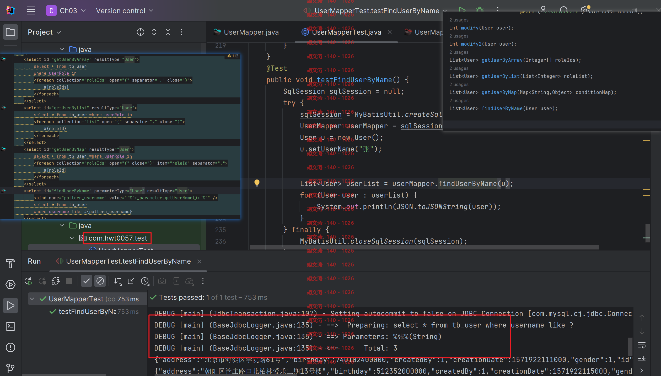661x376 pixels.
Task: Open more Run toolbar options
Action: [203, 281]
